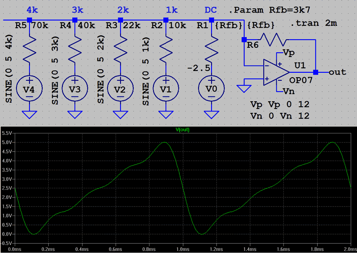Viewport: 357px width, 253px height.
Task: Click the '3k' net label
Action: [78, 10]
